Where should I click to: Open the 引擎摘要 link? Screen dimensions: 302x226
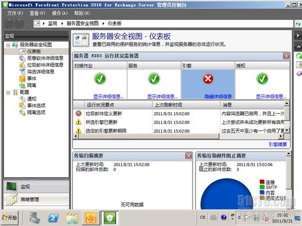point(278,144)
